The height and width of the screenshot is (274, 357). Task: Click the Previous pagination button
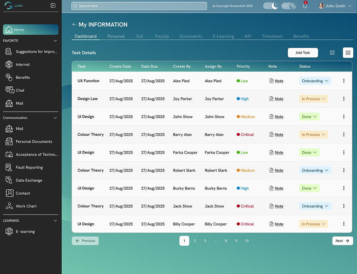click(x=85, y=241)
